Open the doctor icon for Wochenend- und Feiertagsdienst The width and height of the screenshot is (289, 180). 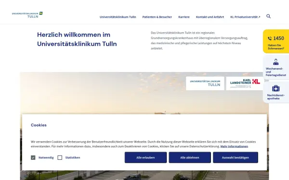276,62
